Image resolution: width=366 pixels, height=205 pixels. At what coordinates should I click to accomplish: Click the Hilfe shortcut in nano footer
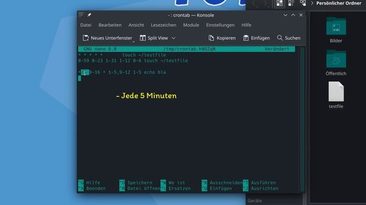point(89,183)
